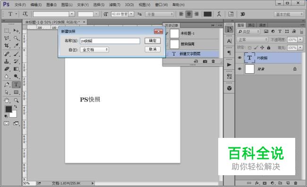The width and height of the screenshot is (307, 187).
Task: Toggle text orientation in options bar
Action: pyautogui.click(x=25, y=14)
